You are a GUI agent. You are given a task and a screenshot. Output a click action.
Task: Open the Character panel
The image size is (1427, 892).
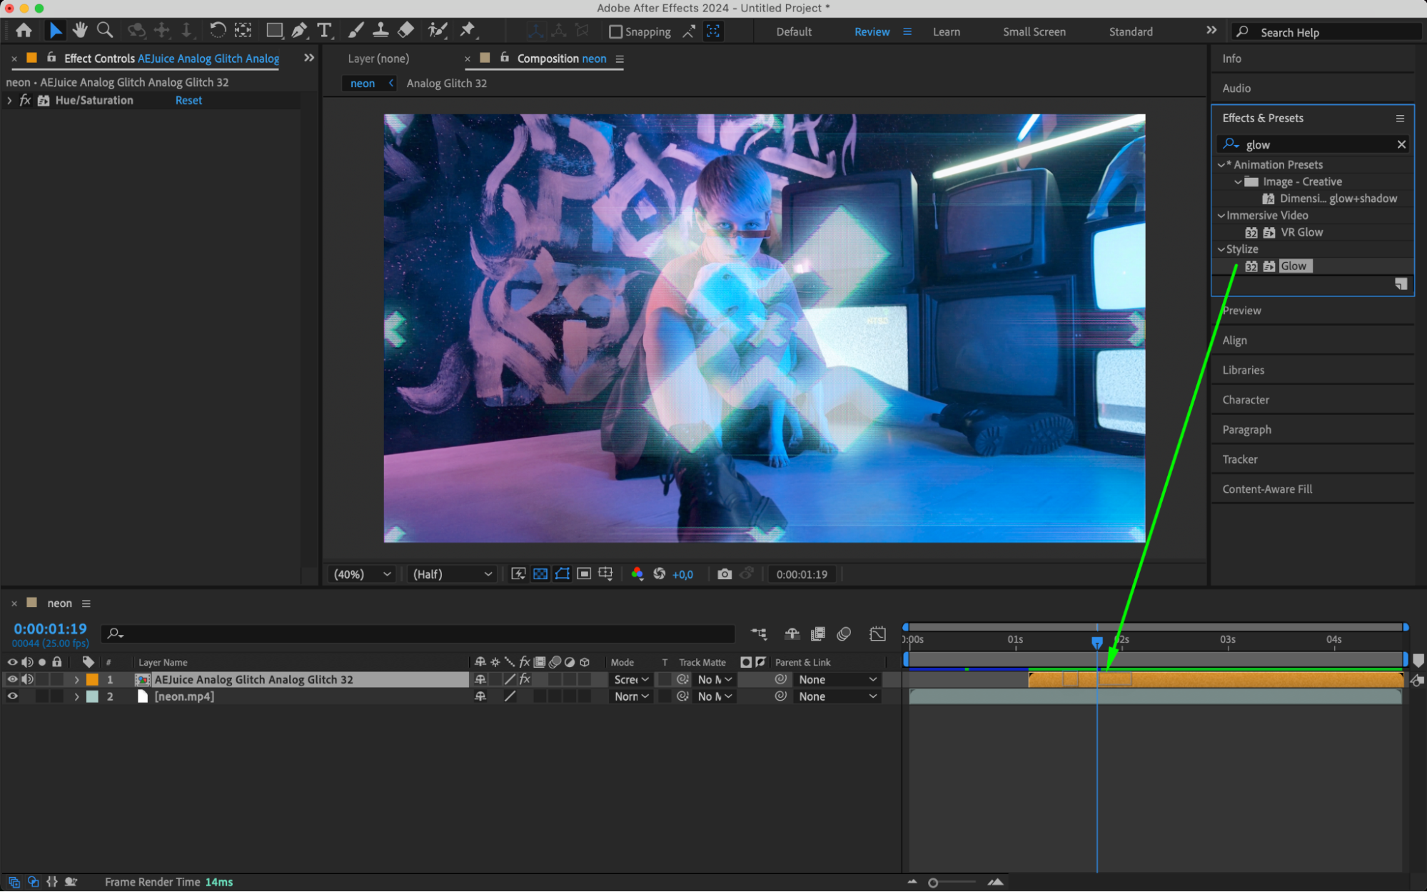click(1245, 400)
